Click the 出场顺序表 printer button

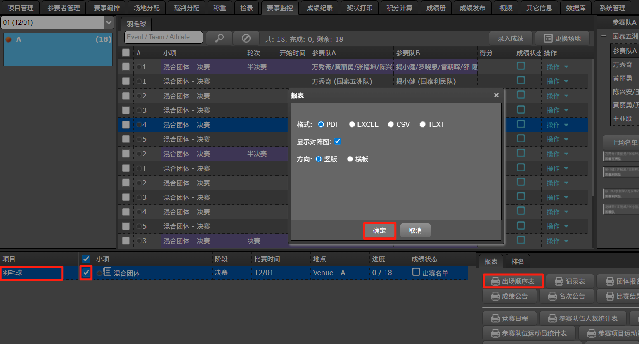[513, 281]
